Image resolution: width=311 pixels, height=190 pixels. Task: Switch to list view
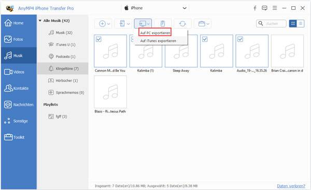point(301,24)
